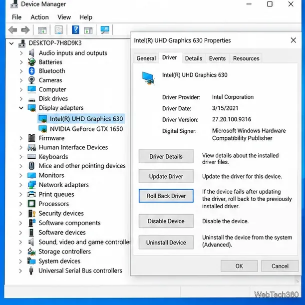Click the Firmware chip icon
This screenshot has height=305, width=305.
click(32, 138)
